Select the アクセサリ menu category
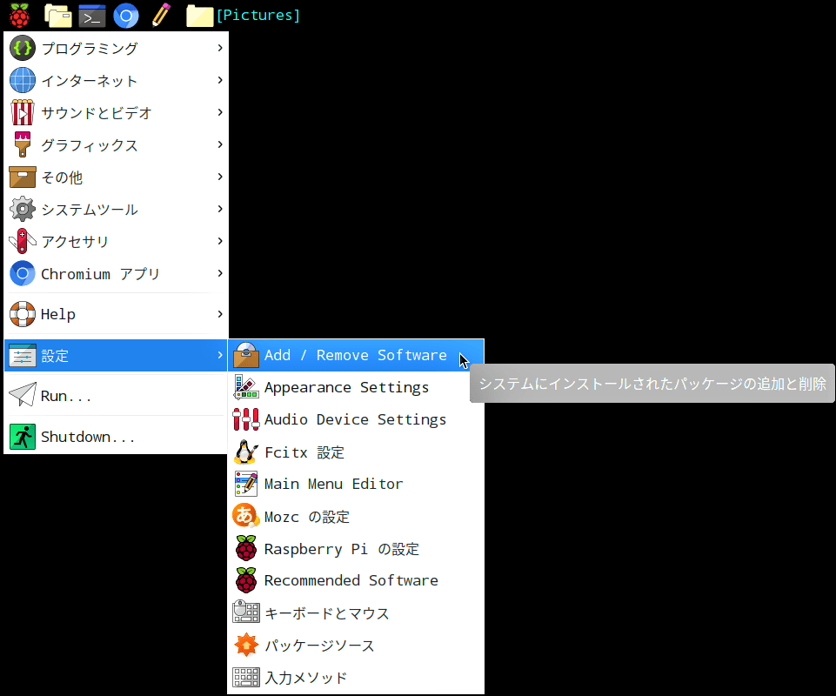Viewport: 836px width, 696px height. pyautogui.click(x=116, y=241)
